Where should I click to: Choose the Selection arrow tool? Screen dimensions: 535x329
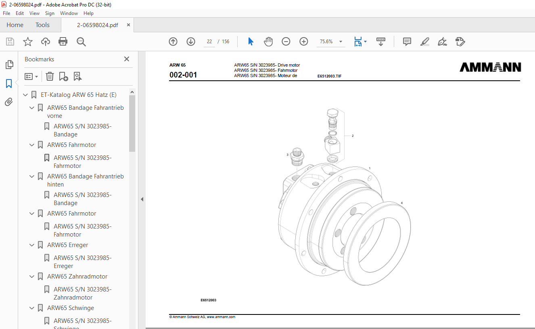click(251, 42)
